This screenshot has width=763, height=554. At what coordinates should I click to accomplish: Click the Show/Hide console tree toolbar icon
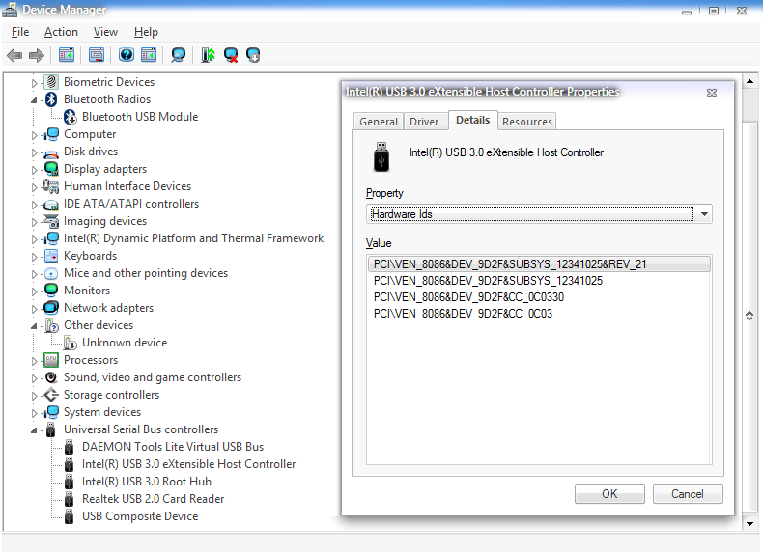point(67,55)
